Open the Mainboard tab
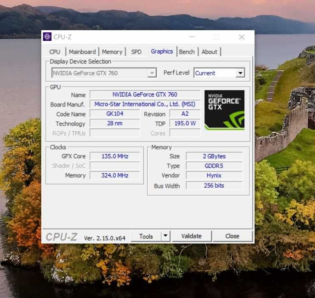 pyautogui.click(x=82, y=52)
